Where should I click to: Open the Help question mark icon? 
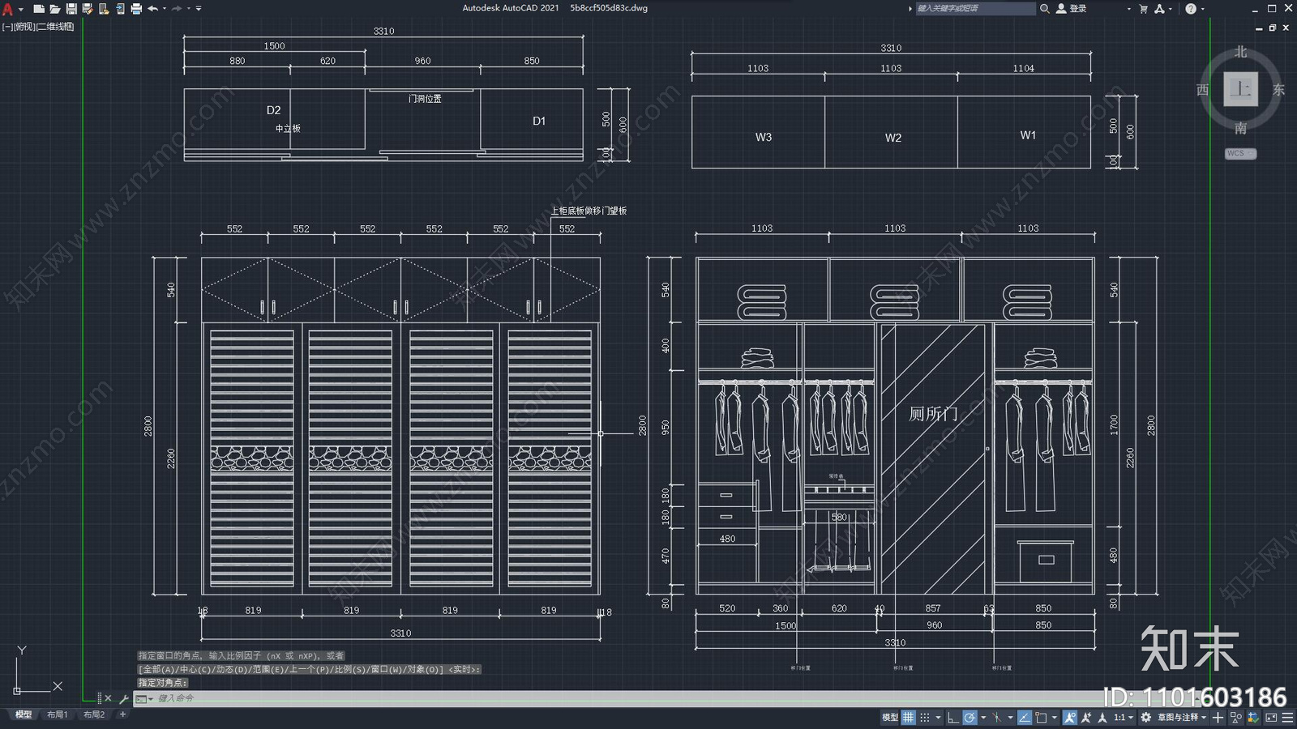pyautogui.click(x=1190, y=9)
